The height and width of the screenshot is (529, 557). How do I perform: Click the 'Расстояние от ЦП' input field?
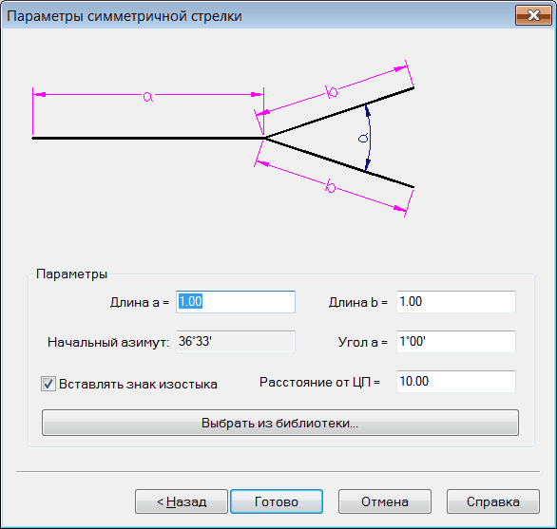click(x=456, y=382)
